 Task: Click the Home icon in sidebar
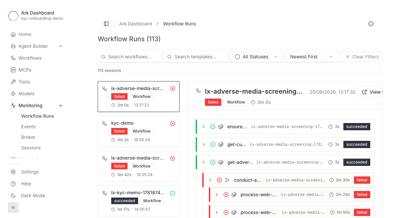tap(13, 34)
